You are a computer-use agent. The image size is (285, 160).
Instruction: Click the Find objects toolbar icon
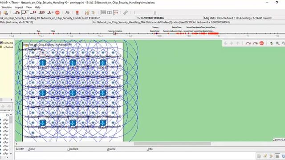point(67,12)
